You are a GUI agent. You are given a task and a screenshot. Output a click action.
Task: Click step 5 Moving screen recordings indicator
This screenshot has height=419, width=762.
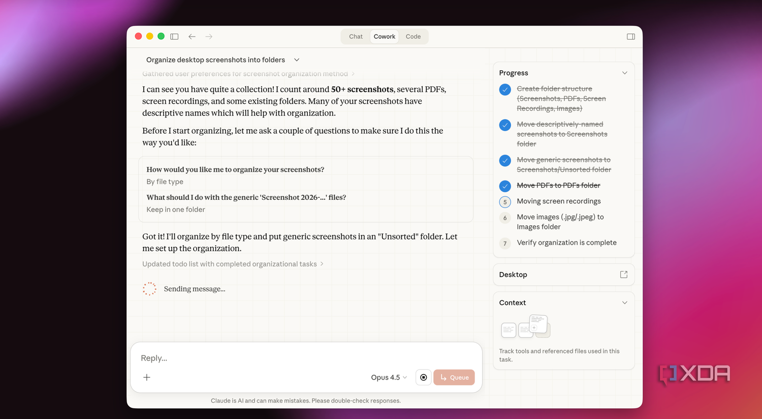point(505,202)
